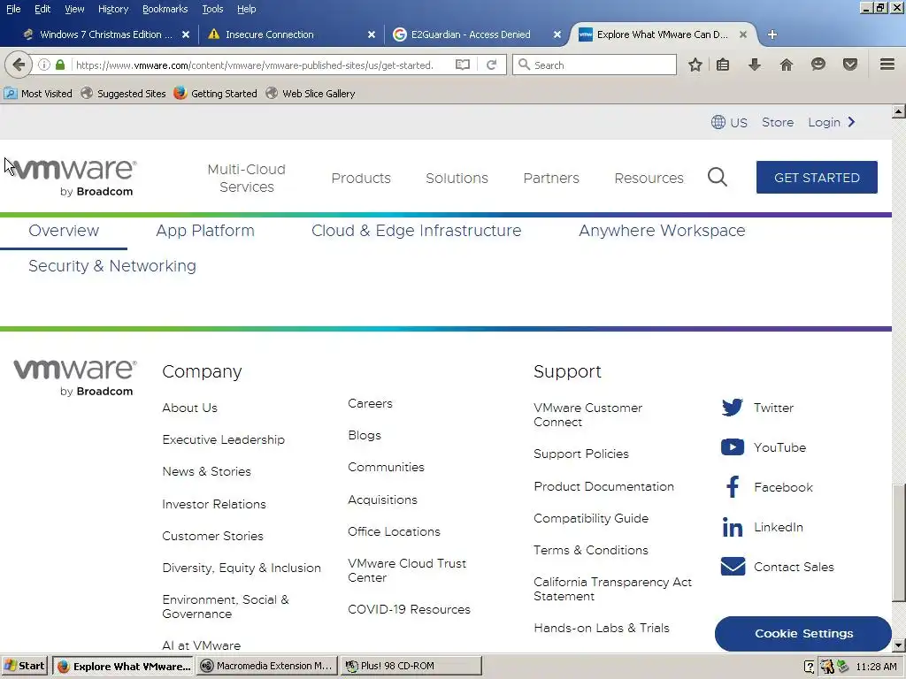Open site information icon in address bar
The width and height of the screenshot is (906, 679).
pyautogui.click(x=44, y=65)
